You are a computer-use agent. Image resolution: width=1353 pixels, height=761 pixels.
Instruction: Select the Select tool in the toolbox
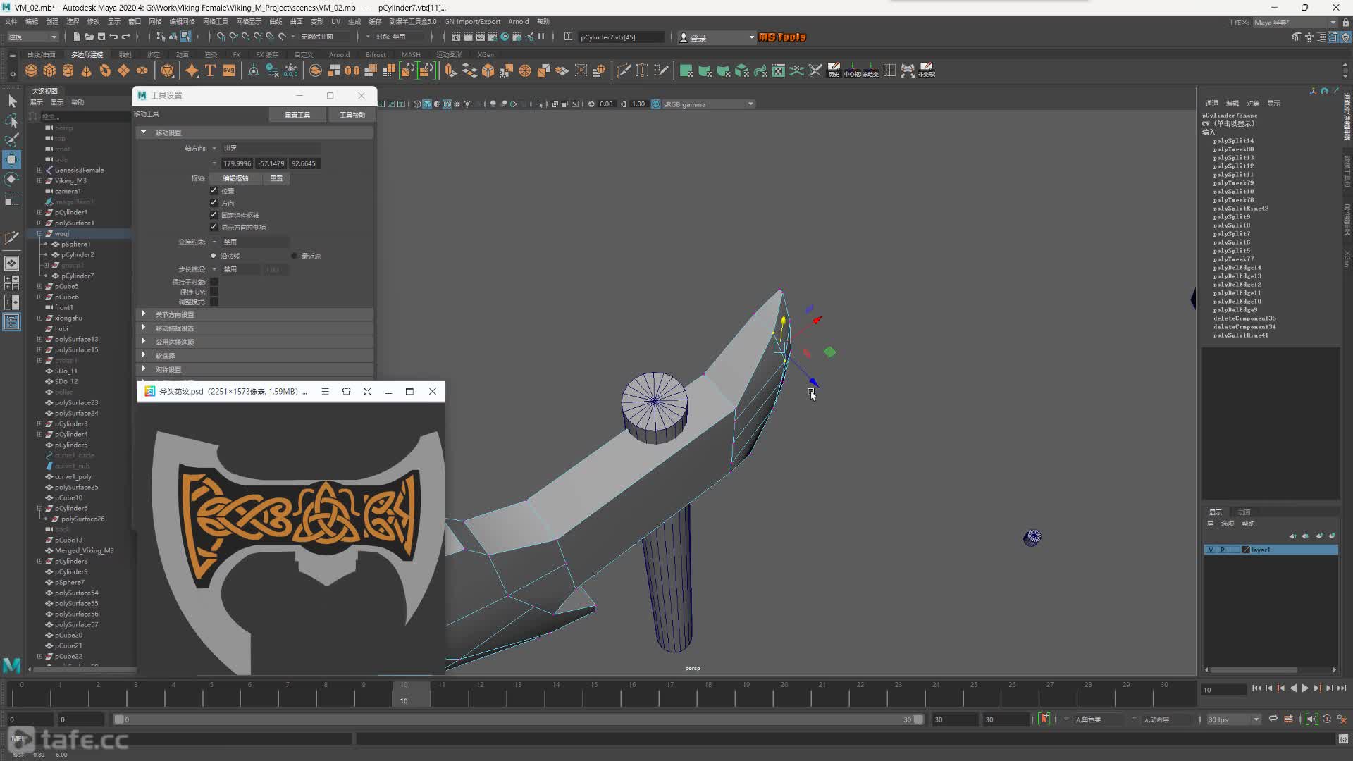[12, 101]
